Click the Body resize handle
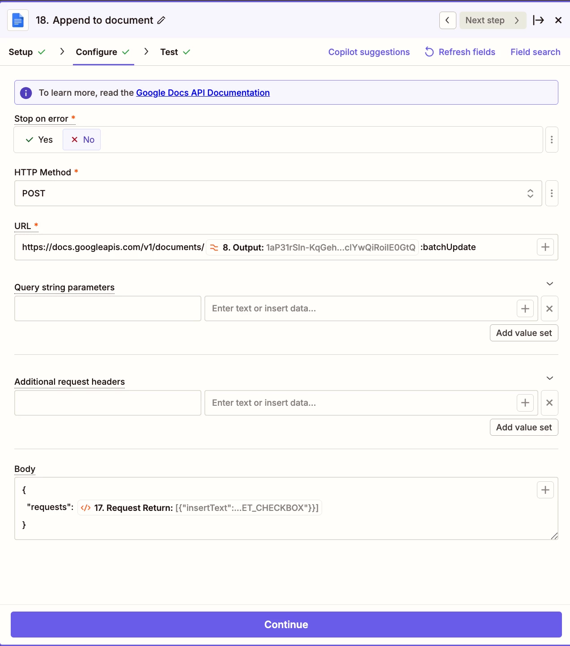Viewport: 570px width, 646px height. click(x=554, y=536)
